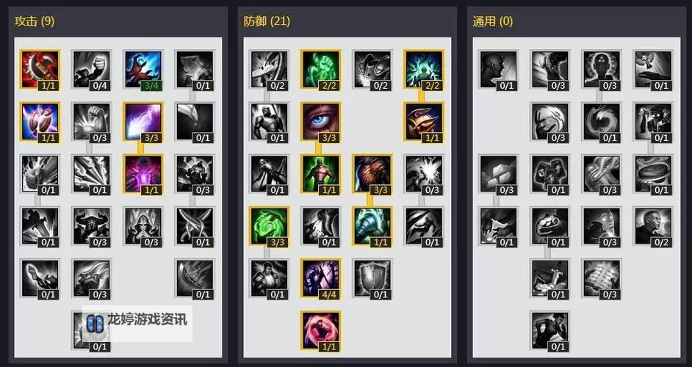Screen dimensions: 692x367
Task: Click the golden helmet mastery at 1/1
Action: (424, 122)
